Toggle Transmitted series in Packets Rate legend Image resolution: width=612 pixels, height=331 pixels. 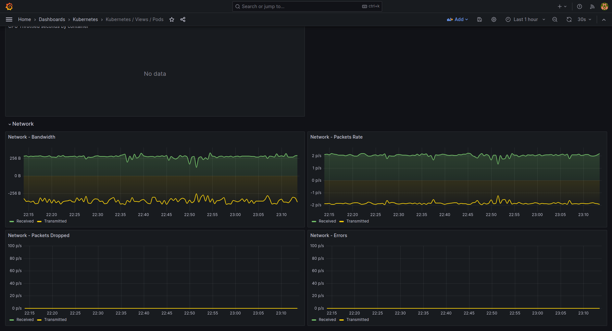pos(357,221)
